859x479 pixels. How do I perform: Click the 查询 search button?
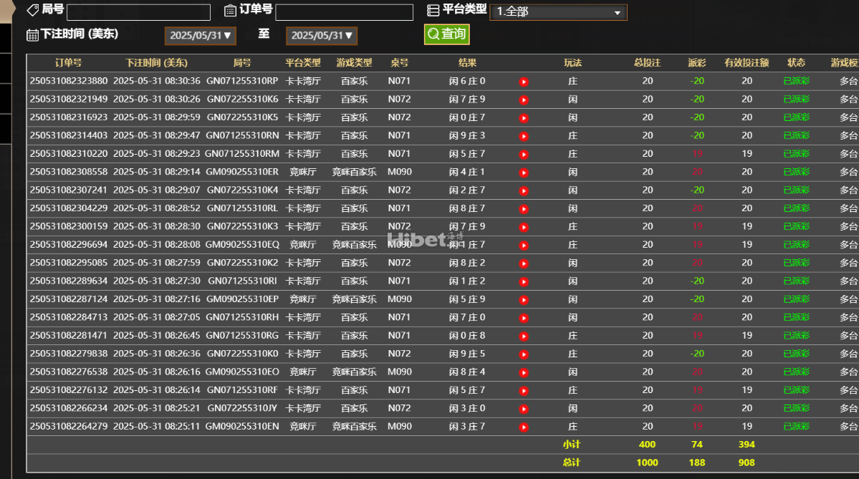(446, 33)
